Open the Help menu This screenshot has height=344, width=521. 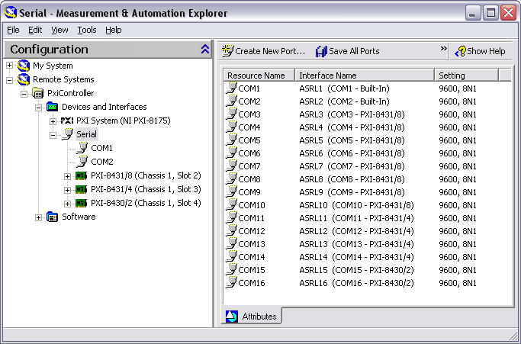pos(114,30)
